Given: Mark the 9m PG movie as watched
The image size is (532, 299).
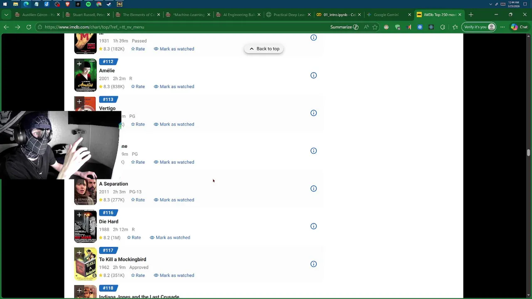Looking at the screenshot, I should click(x=174, y=162).
